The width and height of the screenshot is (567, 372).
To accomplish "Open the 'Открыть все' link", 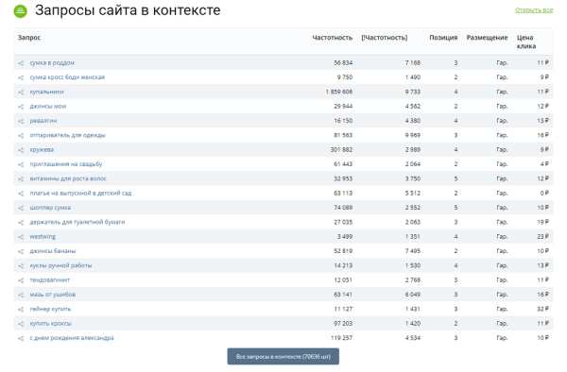I will click(534, 10).
